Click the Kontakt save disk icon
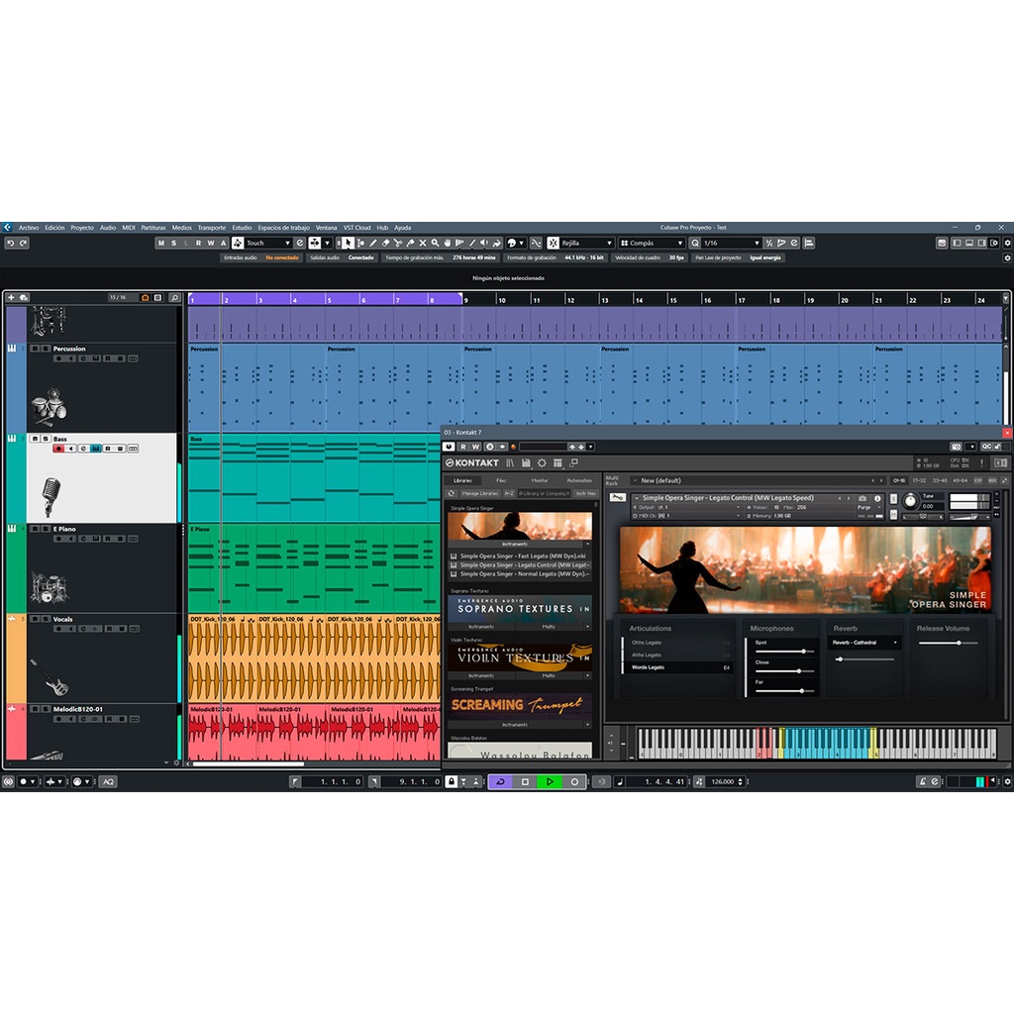The height and width of the screenshot is (1014, 1014). [526, 462]
